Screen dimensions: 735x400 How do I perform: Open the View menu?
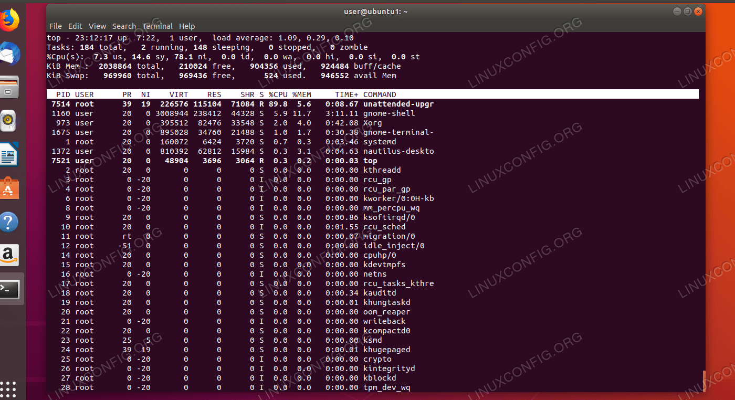[97, 26]
